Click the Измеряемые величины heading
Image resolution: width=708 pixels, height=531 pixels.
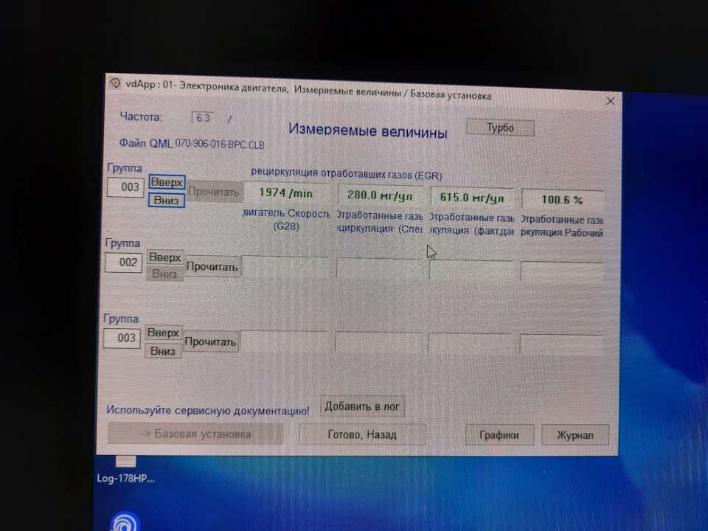367,131
